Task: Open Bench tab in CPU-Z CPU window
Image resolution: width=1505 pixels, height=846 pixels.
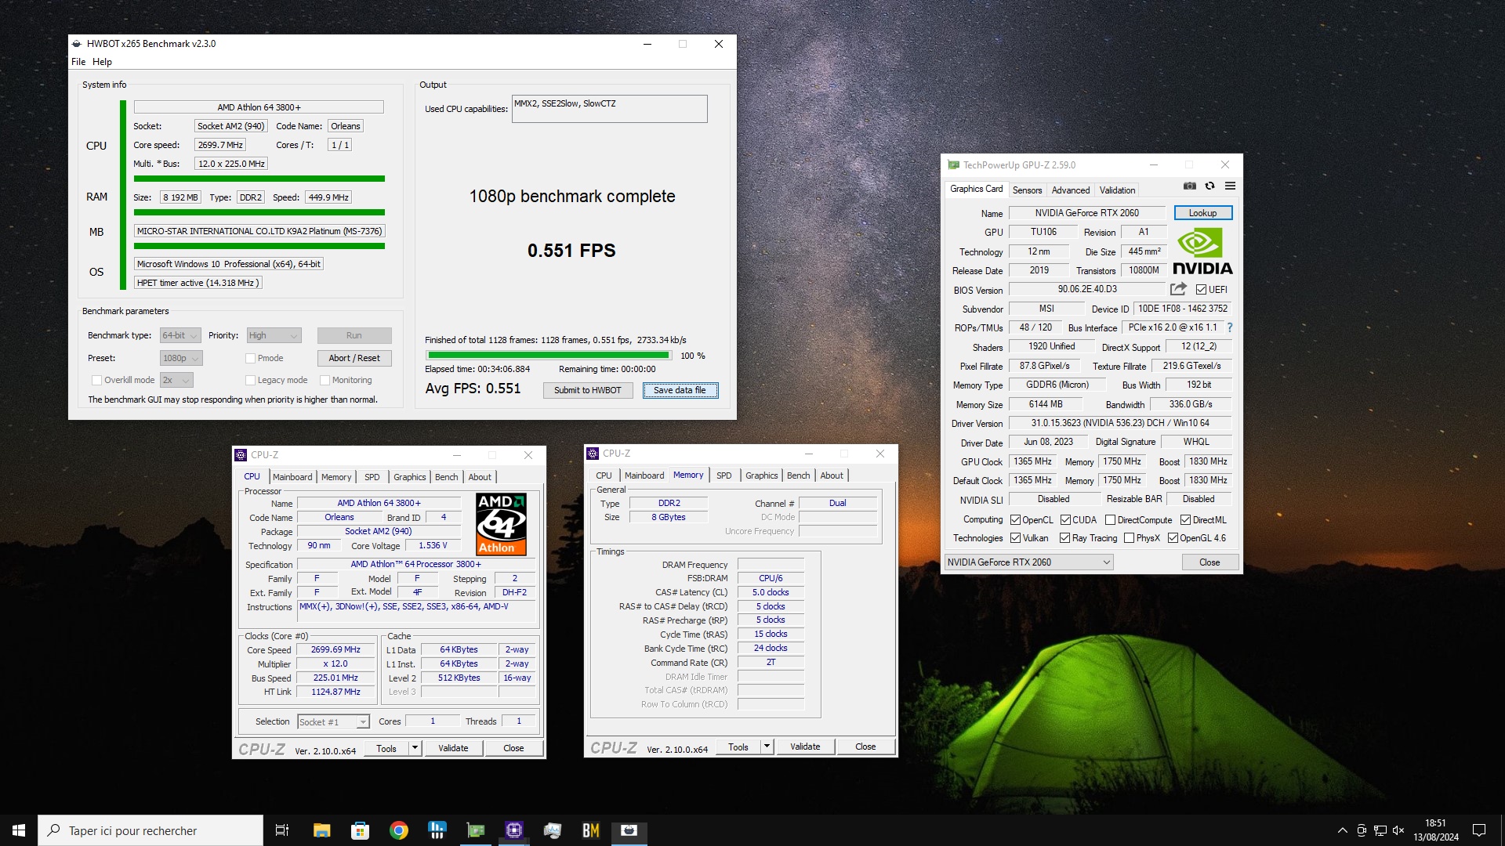Action: point(446,477)
